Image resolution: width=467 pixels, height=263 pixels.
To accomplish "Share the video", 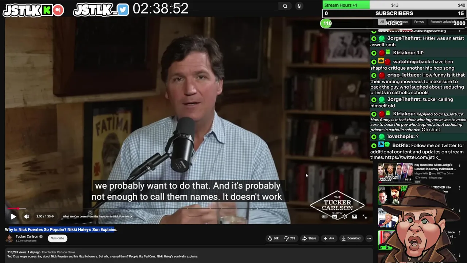I will coord(309,238).
